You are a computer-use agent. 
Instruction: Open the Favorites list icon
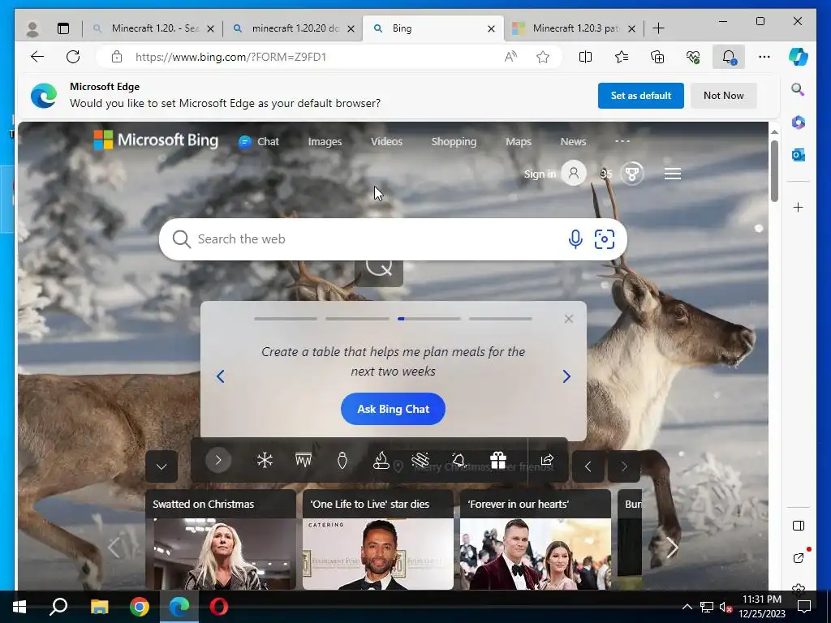click(622, 57)
